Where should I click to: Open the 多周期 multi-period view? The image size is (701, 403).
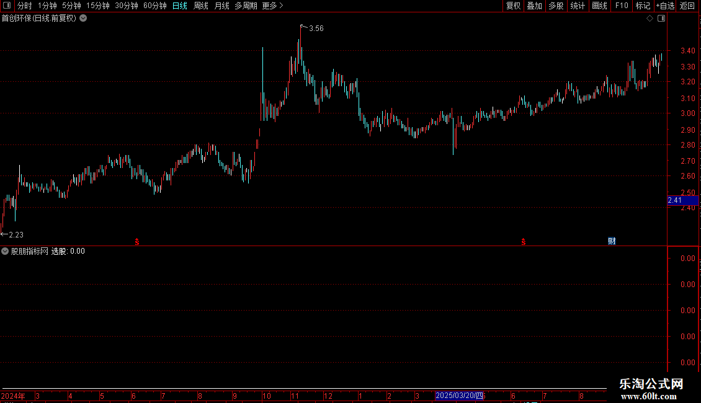[246, 6]
